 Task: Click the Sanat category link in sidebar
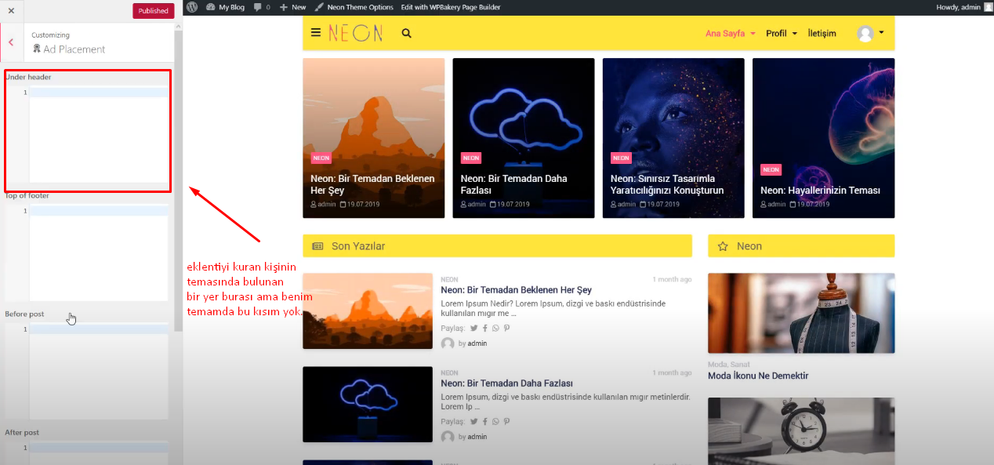tap(739, 364)
